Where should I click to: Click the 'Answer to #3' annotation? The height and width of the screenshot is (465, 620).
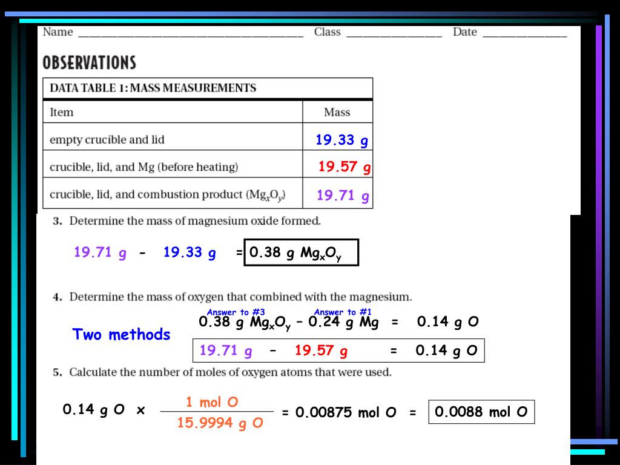coord(236,312)
